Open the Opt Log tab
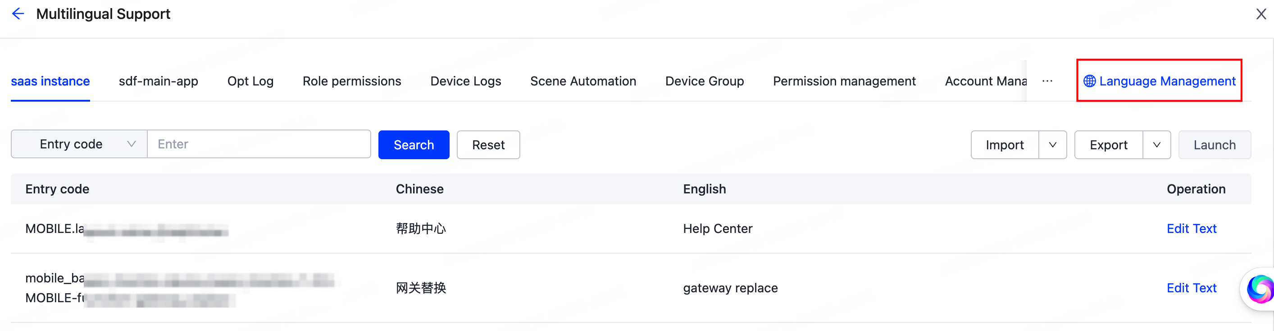 tap(250, 81)
